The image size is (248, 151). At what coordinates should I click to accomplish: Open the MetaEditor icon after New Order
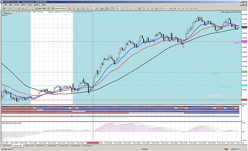[x=49, y=8]
